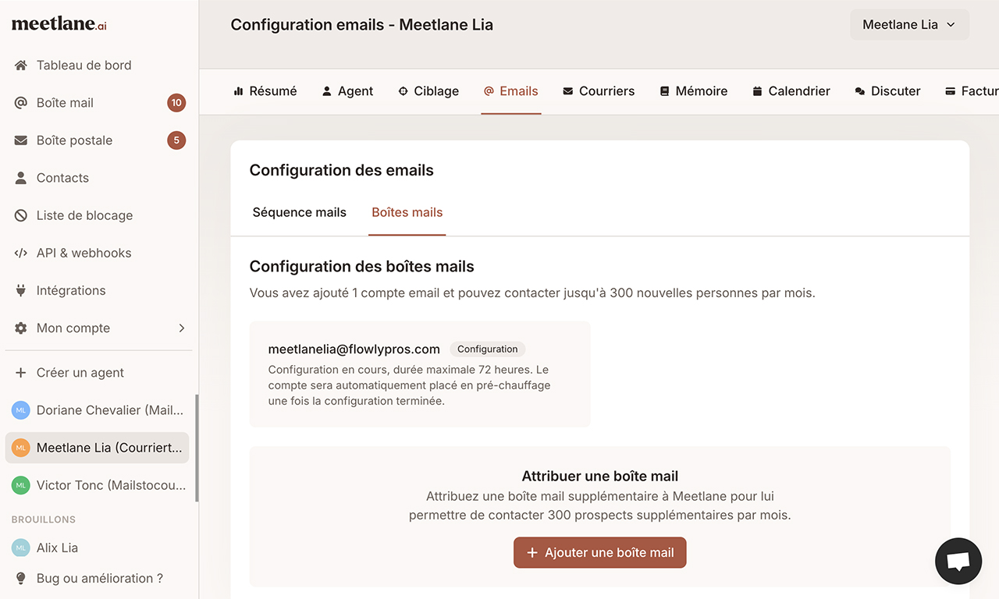The image size is (999, 599).
Task: Click the Tableau de bord home icon
Action: (21, 66)
